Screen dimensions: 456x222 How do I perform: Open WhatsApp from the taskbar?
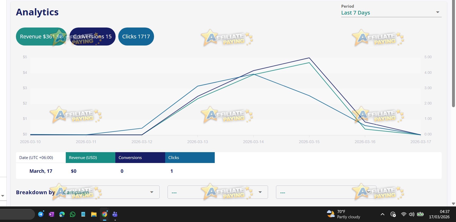pos(73,214)
